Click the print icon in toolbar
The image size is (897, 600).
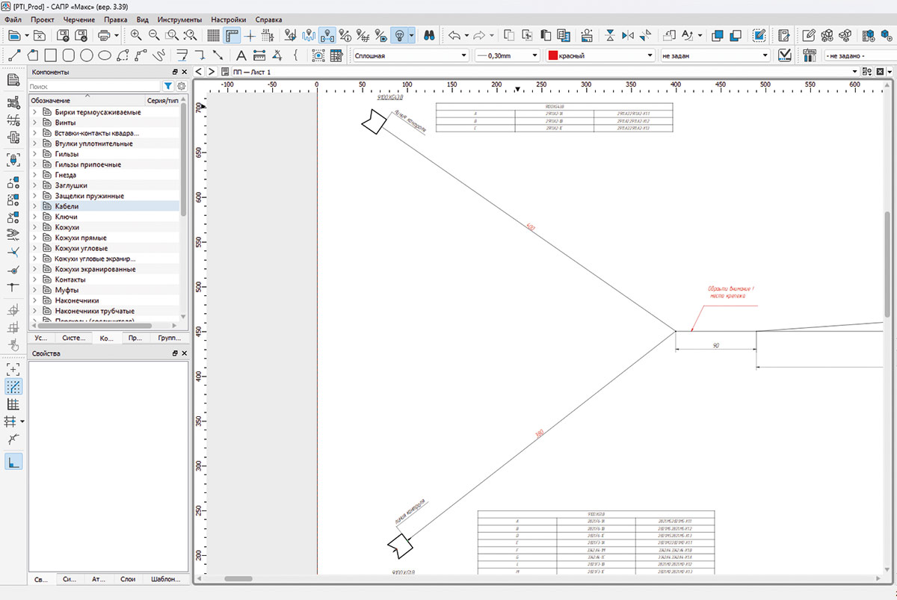(x=103, y=35)
